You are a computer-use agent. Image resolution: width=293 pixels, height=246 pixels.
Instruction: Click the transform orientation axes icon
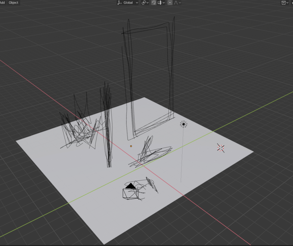click(119, 3)
